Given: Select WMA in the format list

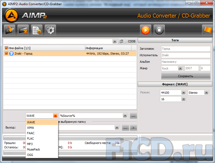Looking at the screenshot, I should (x=42, y=128).
